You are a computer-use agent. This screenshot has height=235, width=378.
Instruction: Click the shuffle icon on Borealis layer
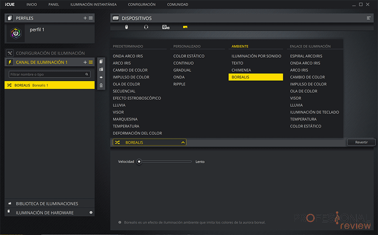point(9,85)
